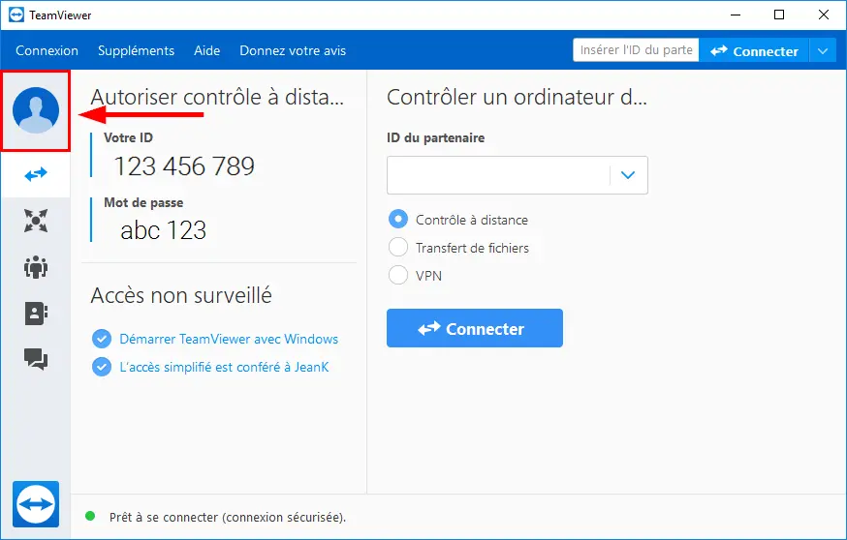Open the Démarrer TeamViewer avec Windows link
Viewport: 847px width, 540px height.
click(x=229, y=339)
